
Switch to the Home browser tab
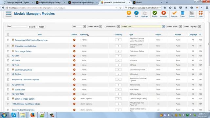(x=147, y=2)
